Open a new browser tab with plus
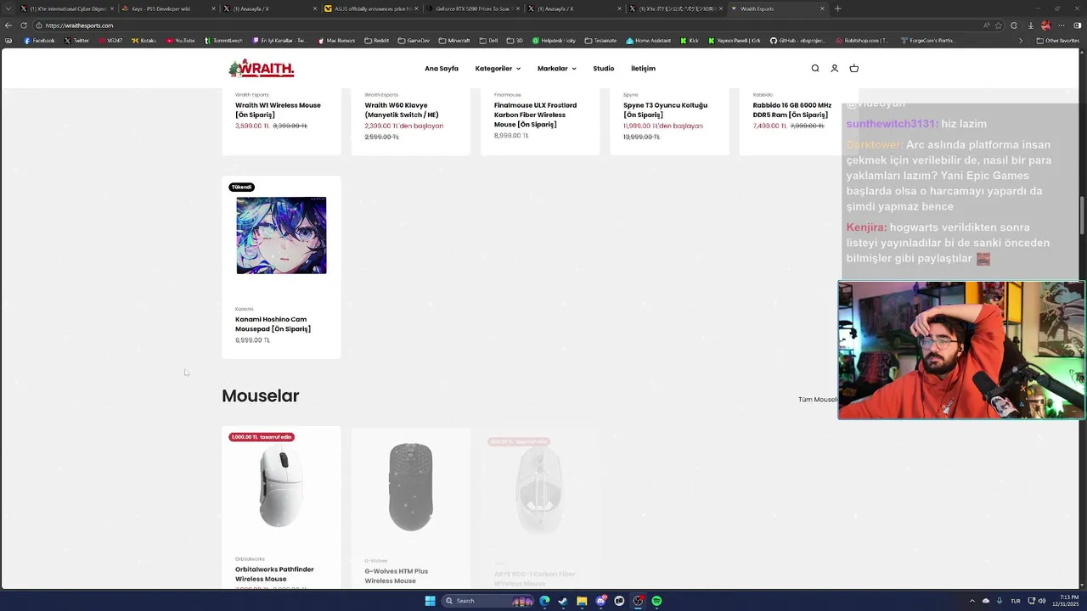Viewport: 1087px width, 611px height. point(837,8)
